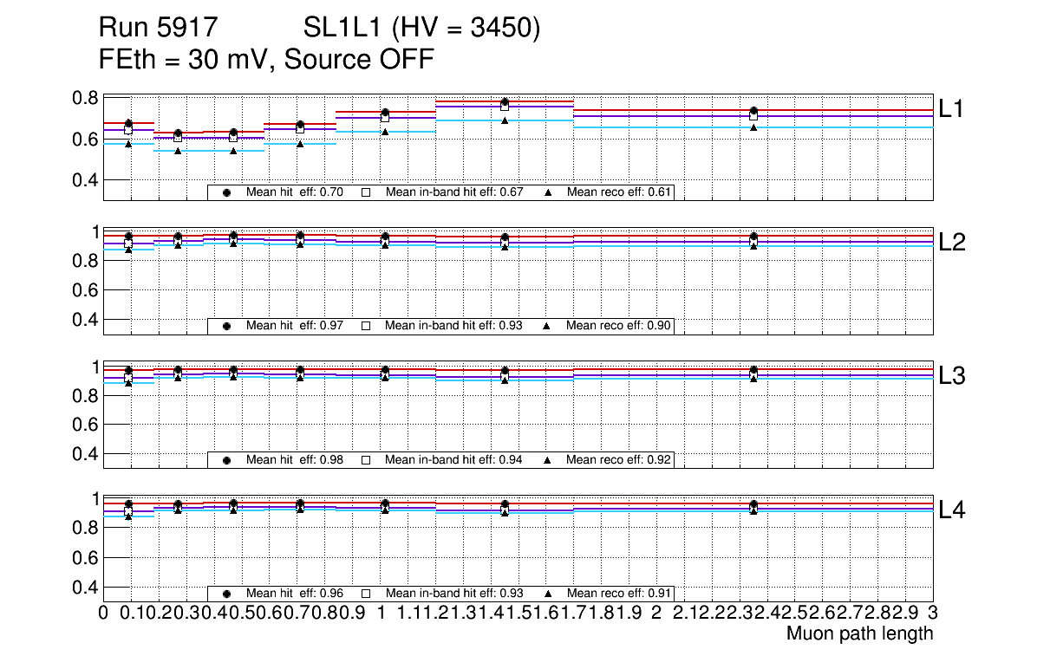Click the triangle marker in L2 legend
Screen dimensions: 1037x669
pos(547,327)
